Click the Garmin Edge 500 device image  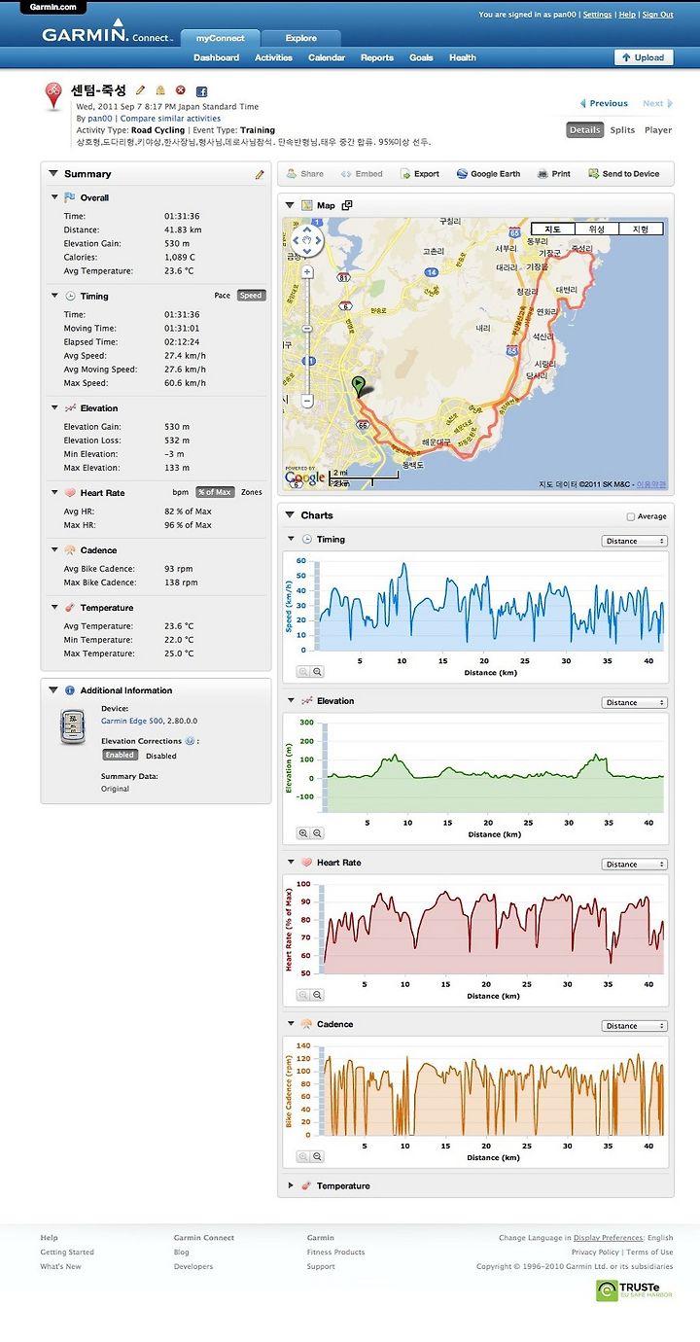coord(73,726)
